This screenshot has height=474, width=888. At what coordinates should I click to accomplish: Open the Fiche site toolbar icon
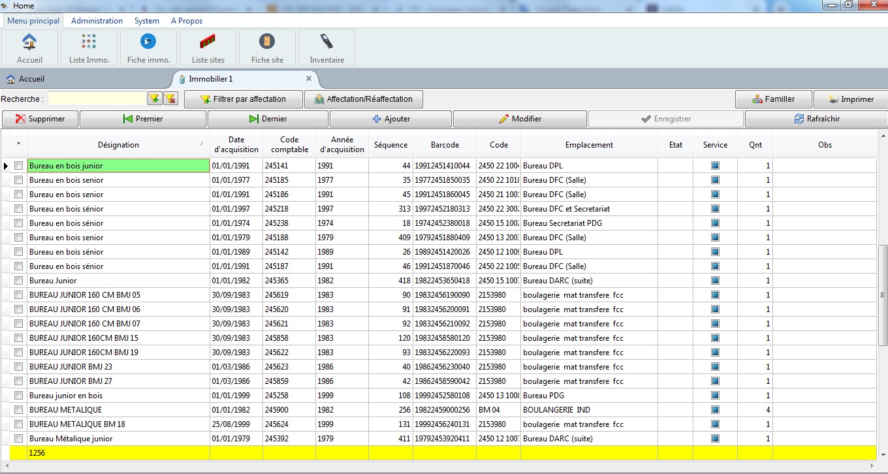click(x=267, y=47)
